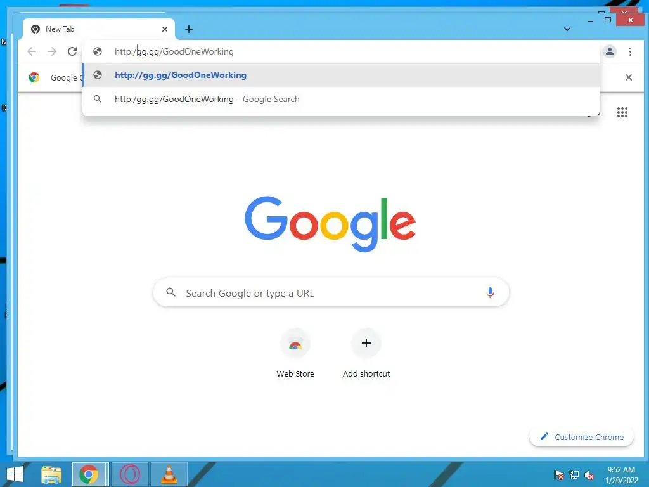Choose the Google Search suggestion row
649x487 pixels.
coord(341,99)
